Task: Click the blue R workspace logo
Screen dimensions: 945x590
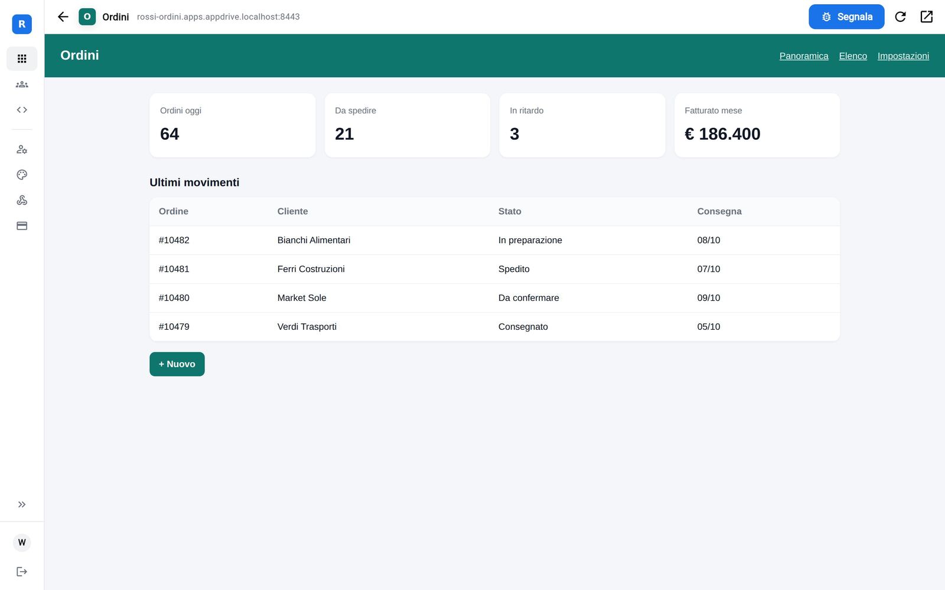Action: click(22, 24)
